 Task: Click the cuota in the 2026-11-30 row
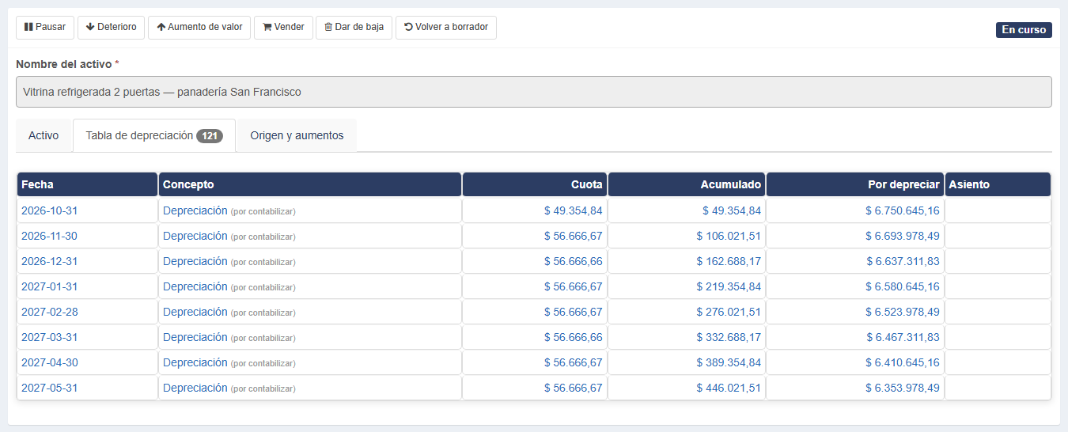pyautogui.click(x=574, y=236)
